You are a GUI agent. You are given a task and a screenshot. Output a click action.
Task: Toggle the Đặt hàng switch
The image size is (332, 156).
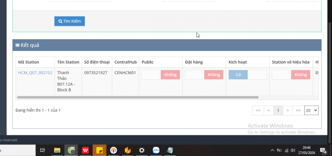204,75
